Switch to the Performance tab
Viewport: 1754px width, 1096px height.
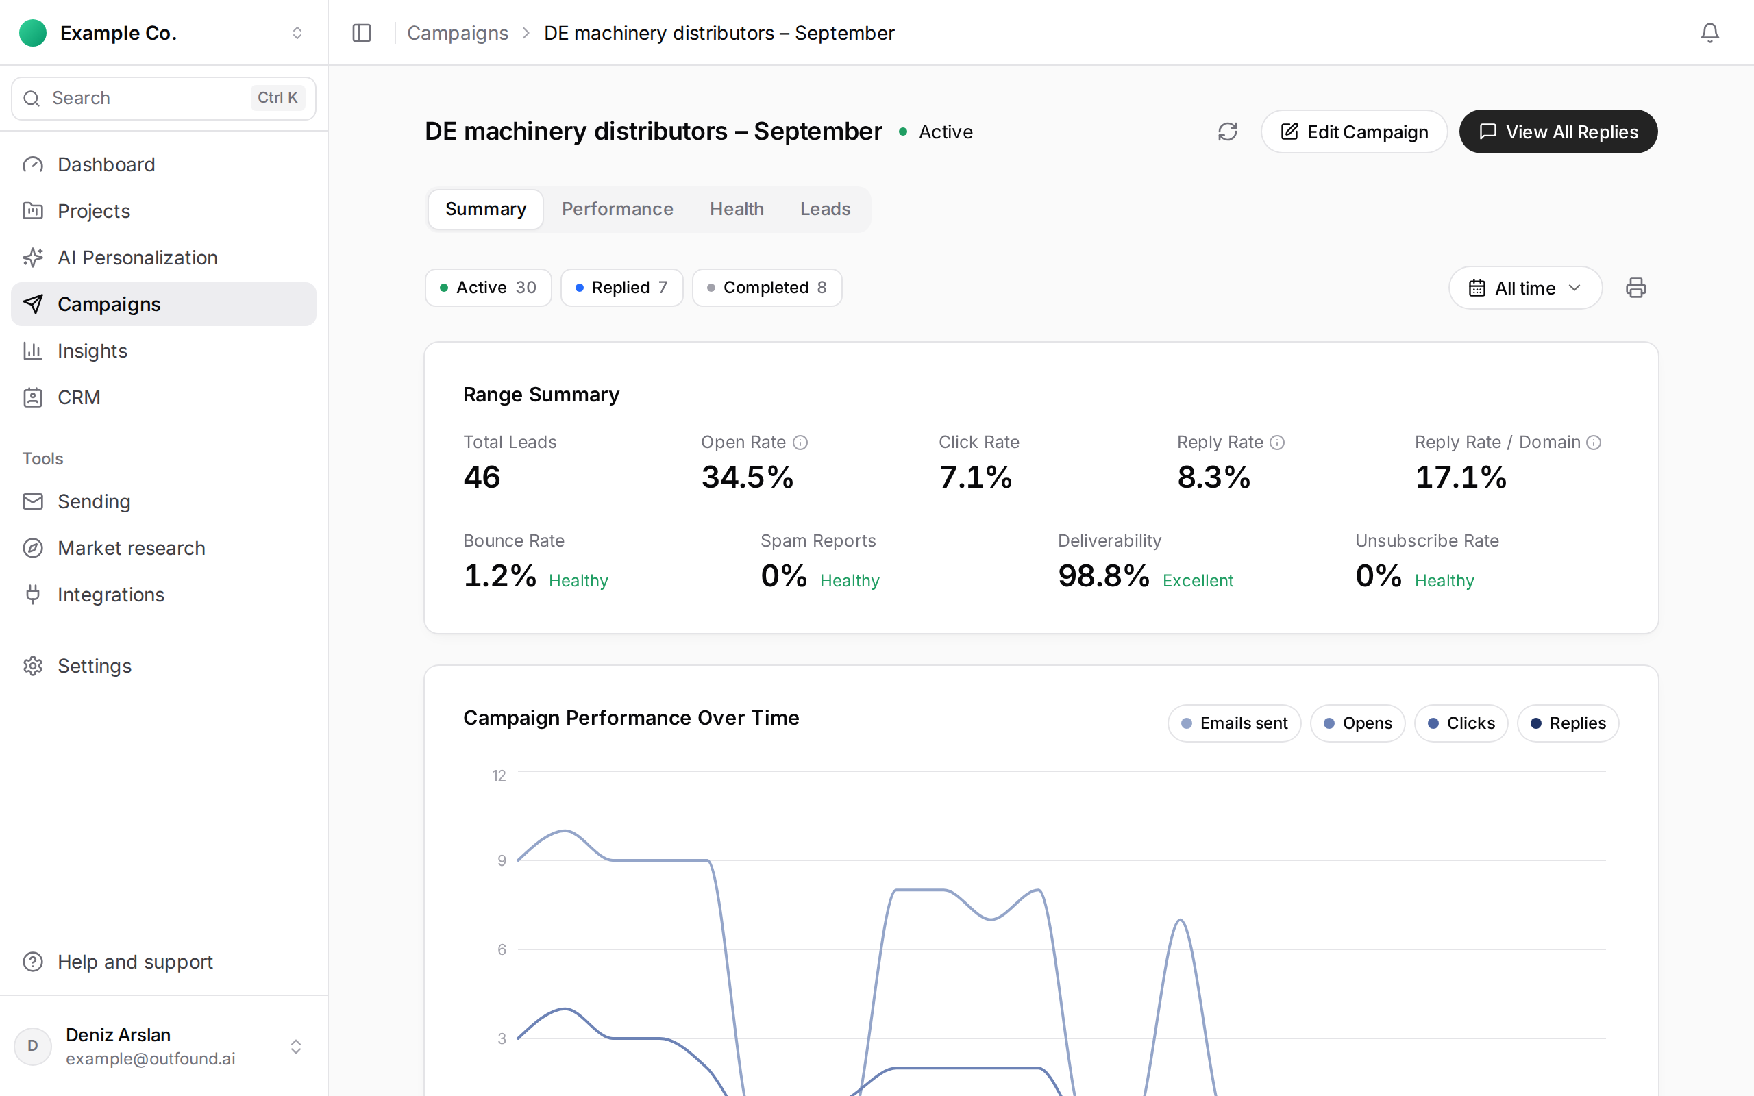click(x=617, y=209)
